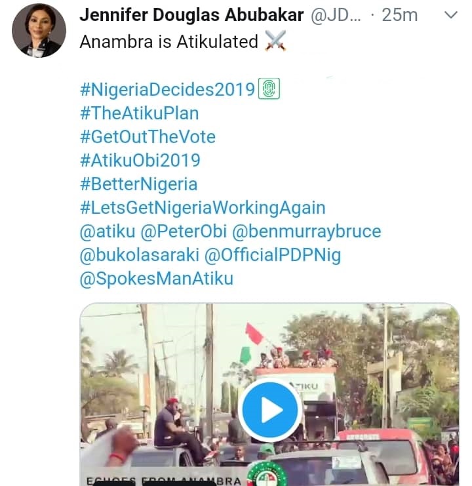The height and width of the screenshot is (486, 472).
Task: Open the 25m tweet timestamp
Action: pos(399,16)
